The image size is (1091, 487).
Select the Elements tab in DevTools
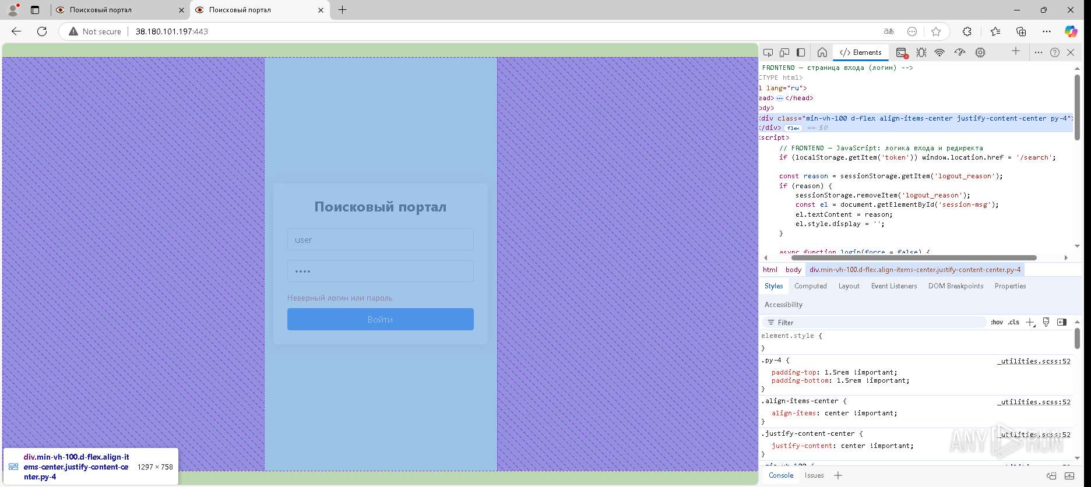861,52
